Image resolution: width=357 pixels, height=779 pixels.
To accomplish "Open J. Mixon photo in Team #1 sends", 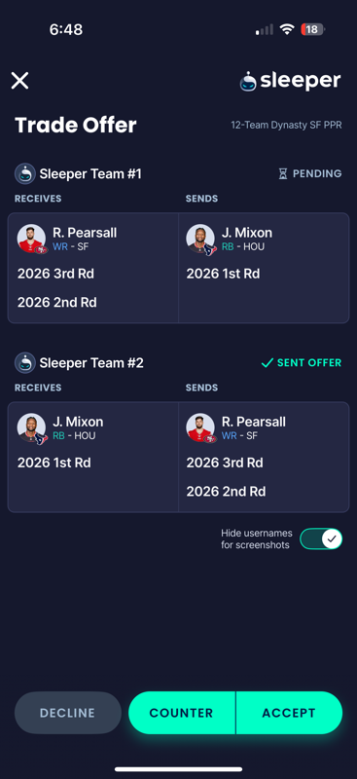I will [201, 239].
